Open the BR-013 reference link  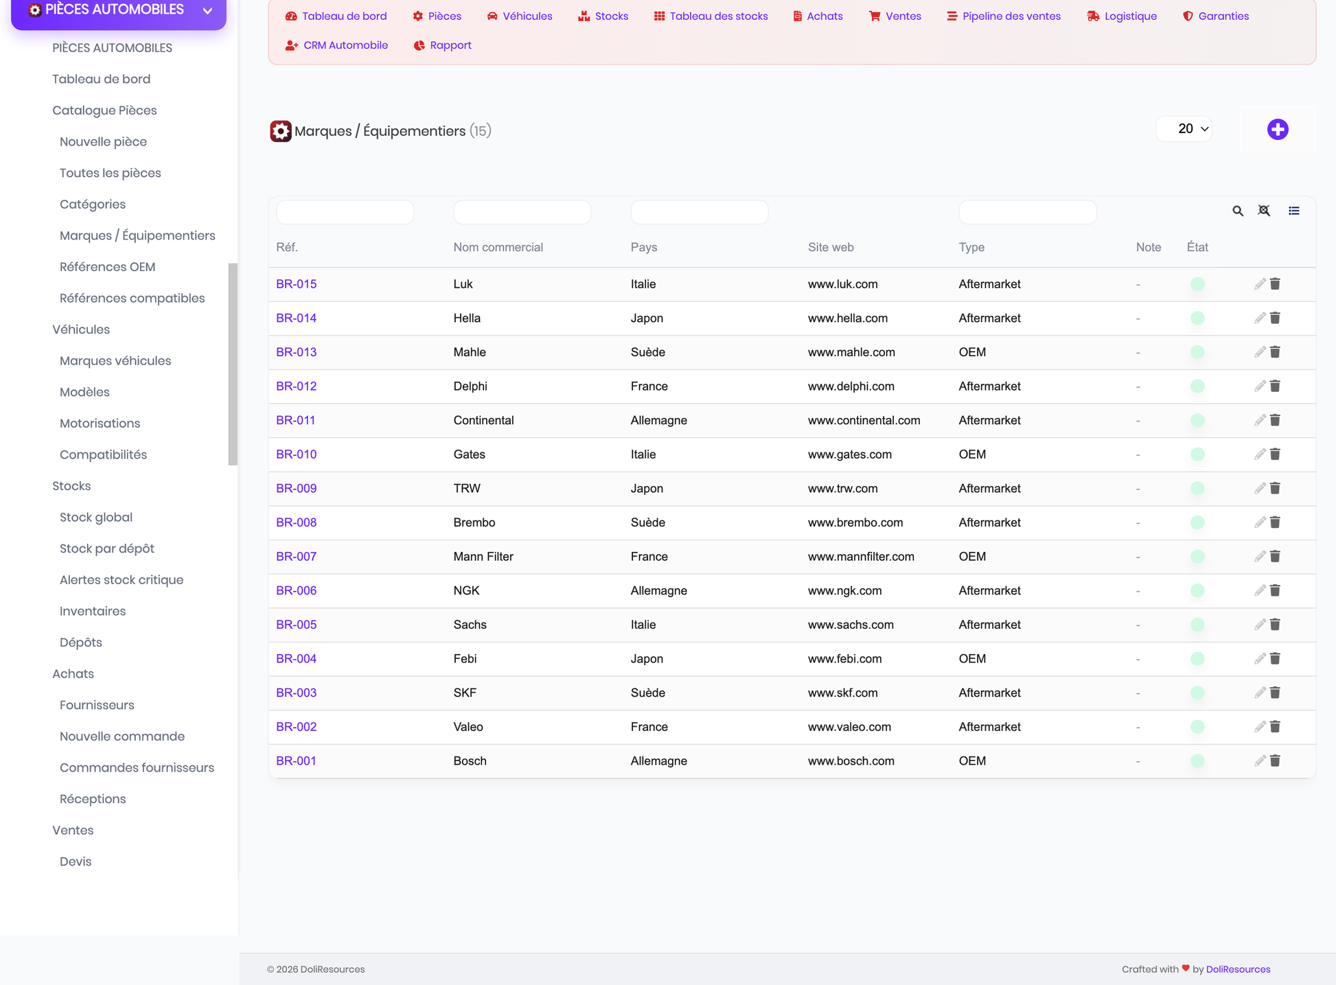pos(296,352)
